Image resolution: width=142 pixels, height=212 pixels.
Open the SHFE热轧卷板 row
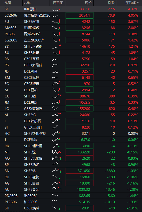(71, 133)
